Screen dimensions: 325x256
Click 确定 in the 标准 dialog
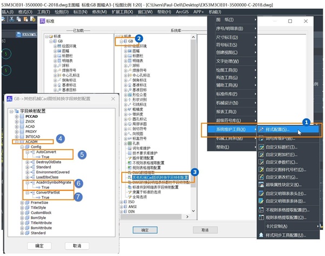(145, 230)
